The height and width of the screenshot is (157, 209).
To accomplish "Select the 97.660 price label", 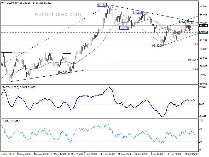I will point(102,5).
